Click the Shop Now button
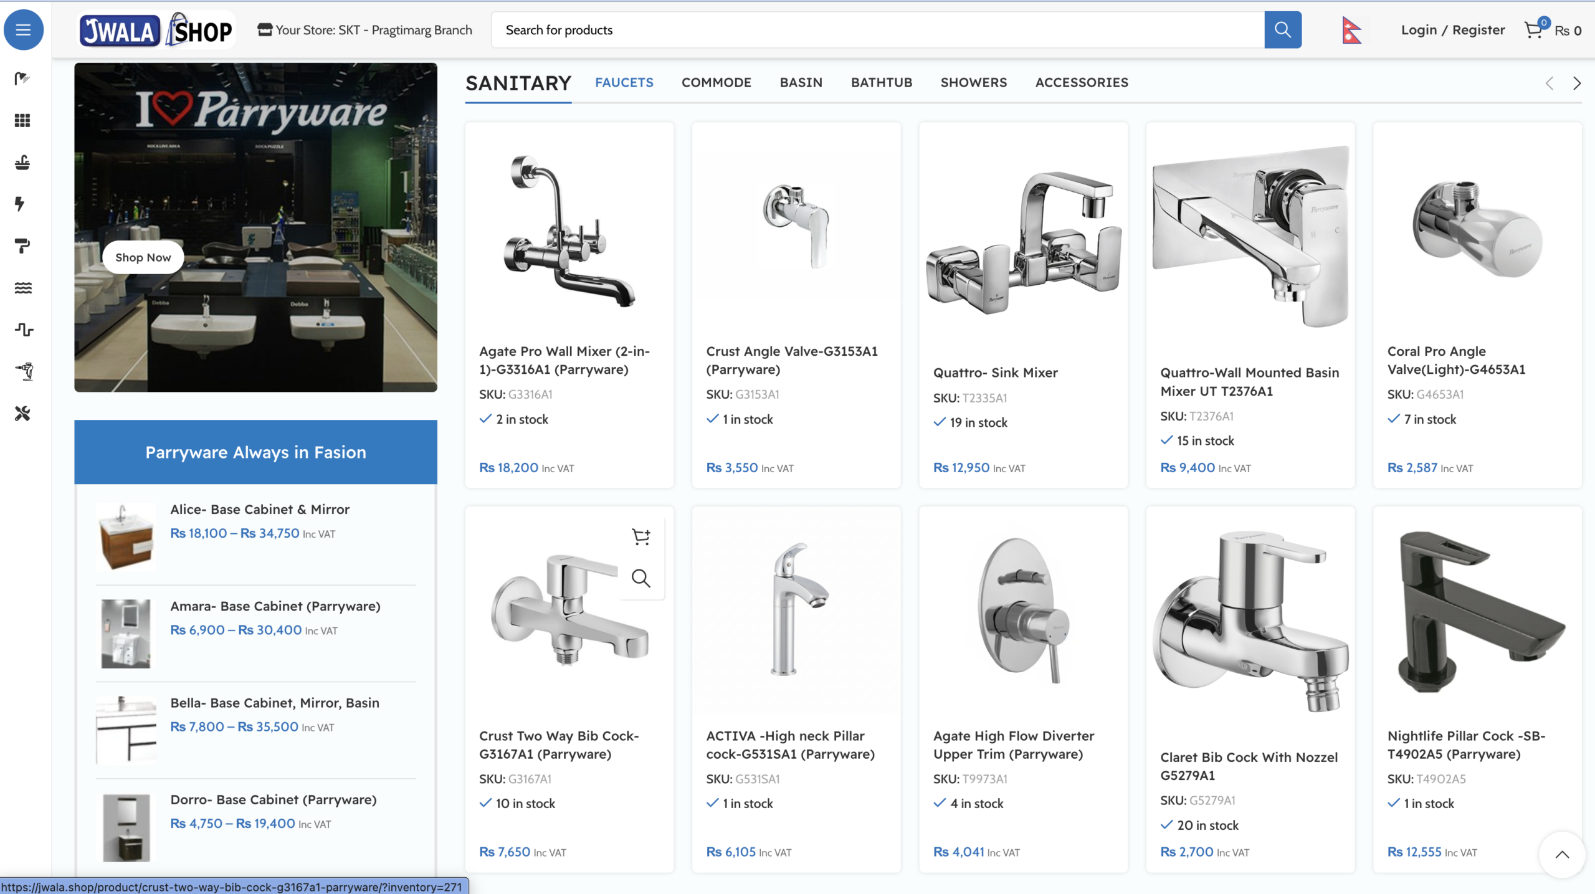The image size is (1595, 894). point(143,257)
